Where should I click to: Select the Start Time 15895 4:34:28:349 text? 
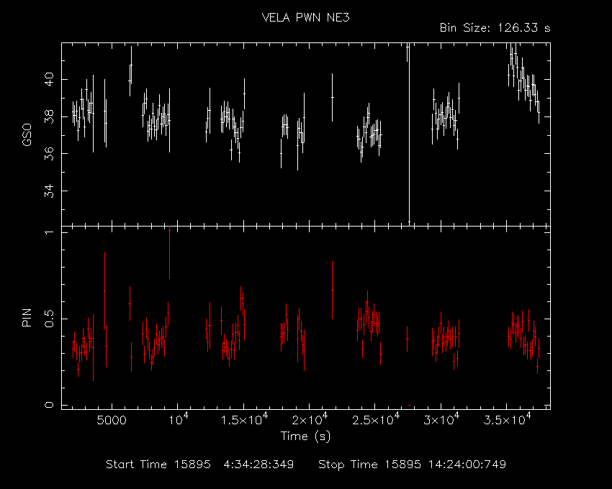199,465
